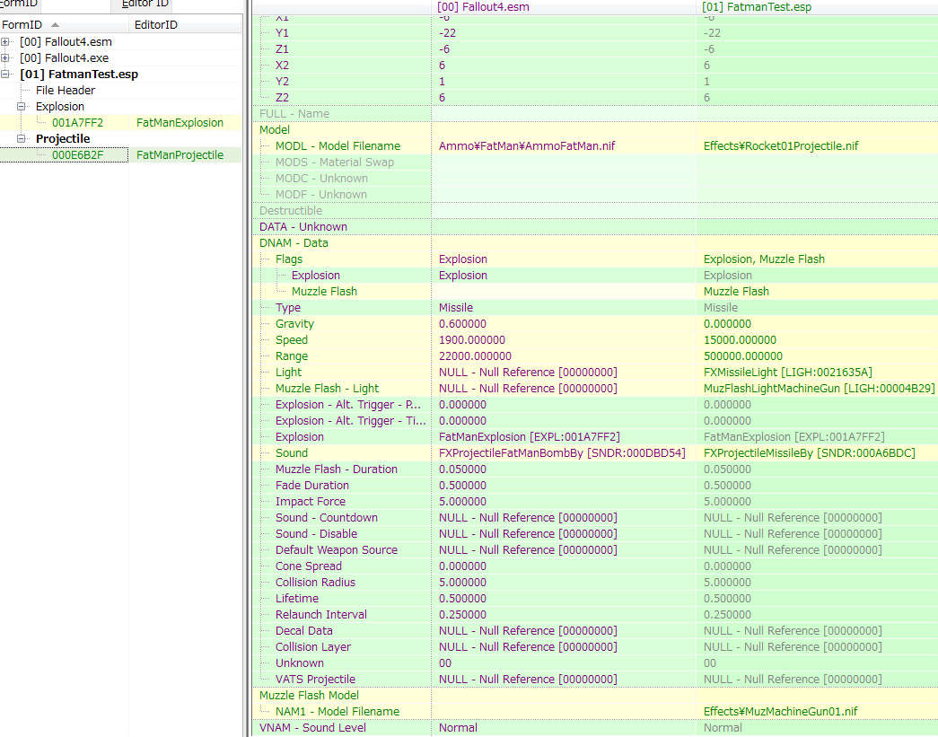Expand the [00] Fallout4.exe tree node
The image size is (938, 737).
point(4,58)
